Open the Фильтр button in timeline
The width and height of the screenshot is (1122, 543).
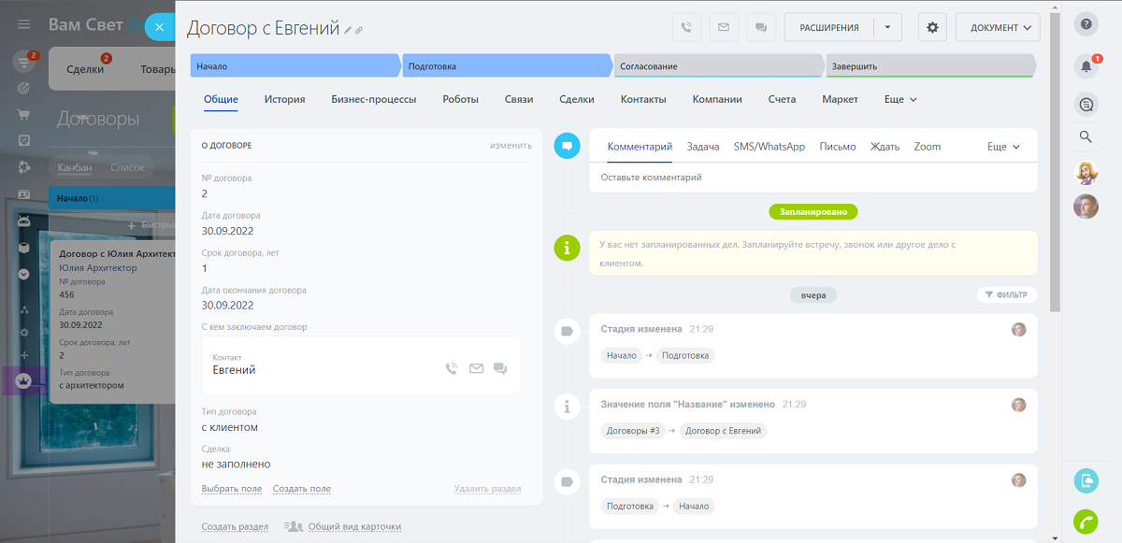click(1006, 294)
